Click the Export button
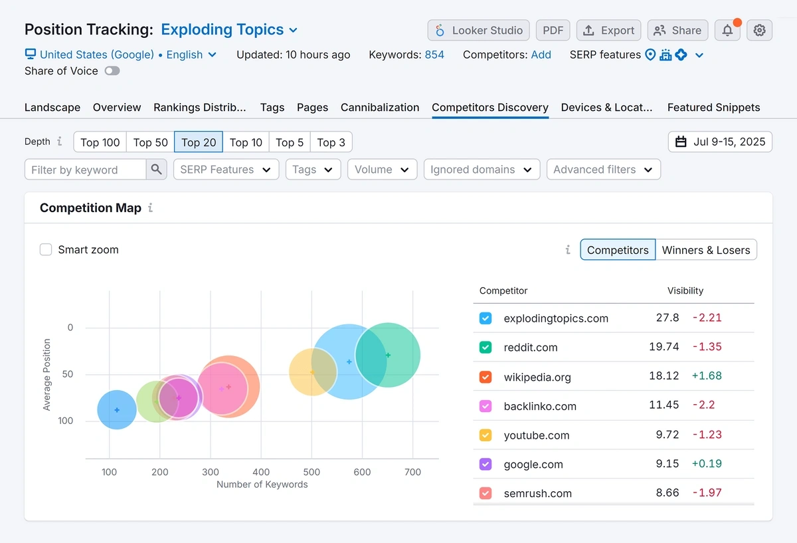This screenshot has width=797, height=543. pos(609,31)
